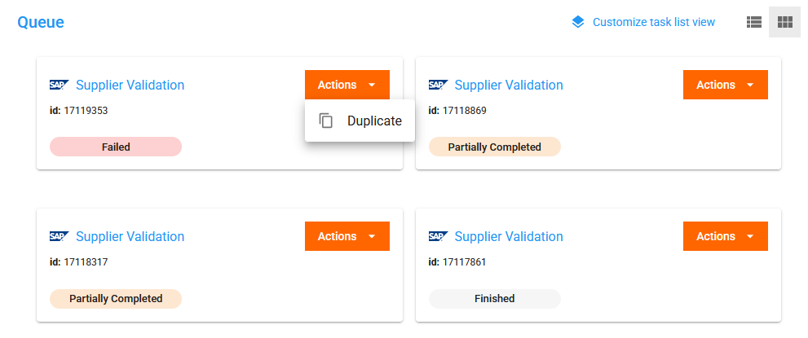Screen dimensions: 808x338
Task: Open Actions dropdown for task 17118869
Action: point(726,85)
